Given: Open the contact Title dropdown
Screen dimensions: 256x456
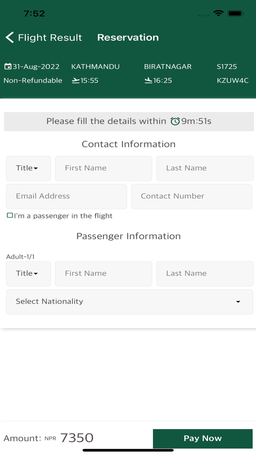Looking at the screenshot, I should click(28, 168).
